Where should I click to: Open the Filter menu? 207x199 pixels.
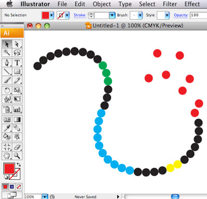click(170, 4)
